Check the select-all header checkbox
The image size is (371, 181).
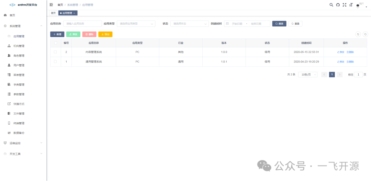[x=55, y=43]
